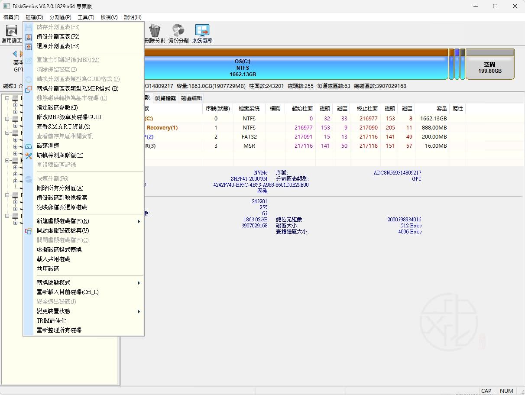The image size is (525, 395).
Task: Click the DiskGenius app icon in the title bar
Action: pos(6,6)
